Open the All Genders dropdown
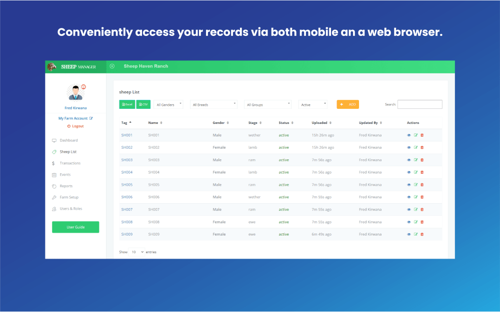The height and width of the screenshot is (312, 500). [168, 104]
